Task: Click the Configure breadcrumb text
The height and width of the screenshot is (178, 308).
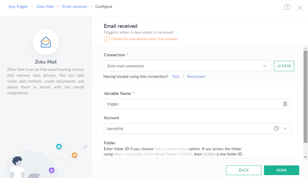Action: [104, 7]
